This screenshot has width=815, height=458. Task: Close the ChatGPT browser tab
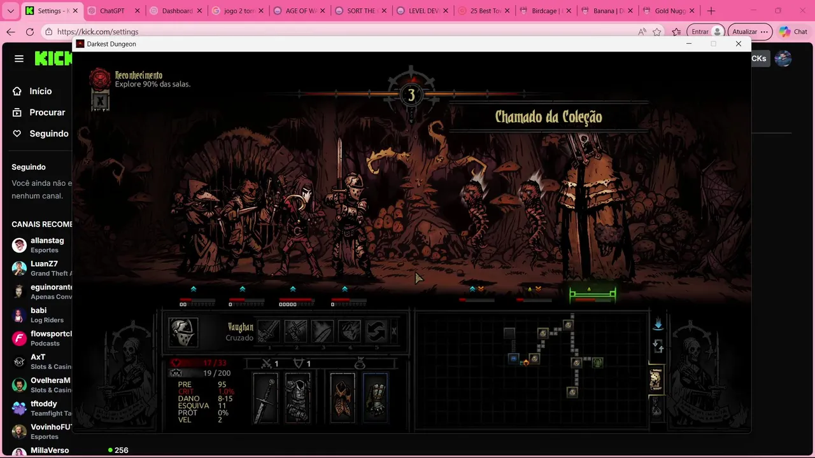[137, 11]
